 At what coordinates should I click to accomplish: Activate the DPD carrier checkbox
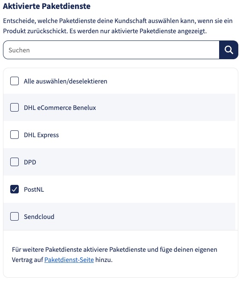pos(14,162)
